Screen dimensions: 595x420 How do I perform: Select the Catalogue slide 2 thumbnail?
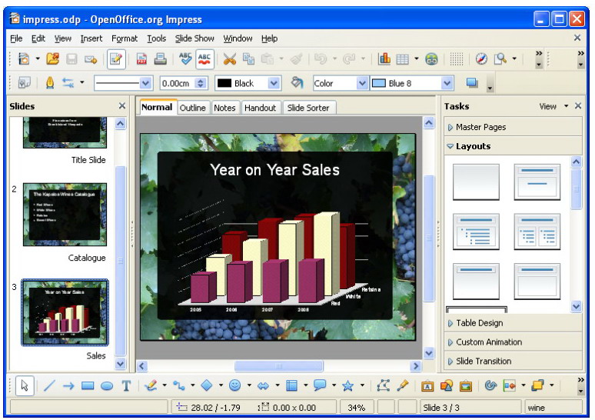(x=65, y=215)
